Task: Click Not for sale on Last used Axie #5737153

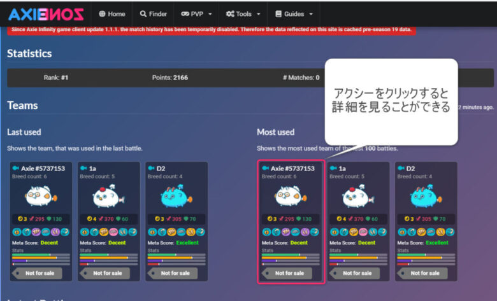Action: pos(37,273)
